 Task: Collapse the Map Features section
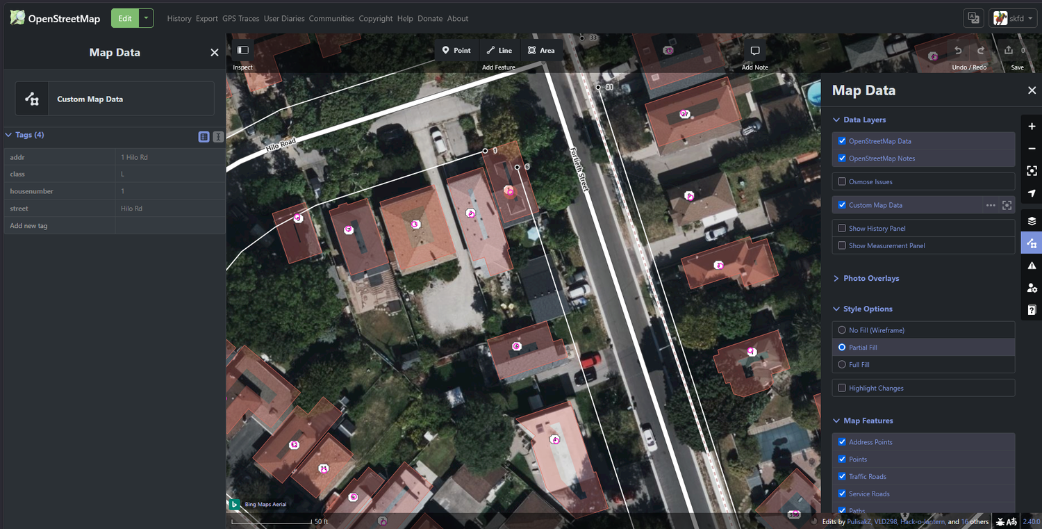coord(863,421)
